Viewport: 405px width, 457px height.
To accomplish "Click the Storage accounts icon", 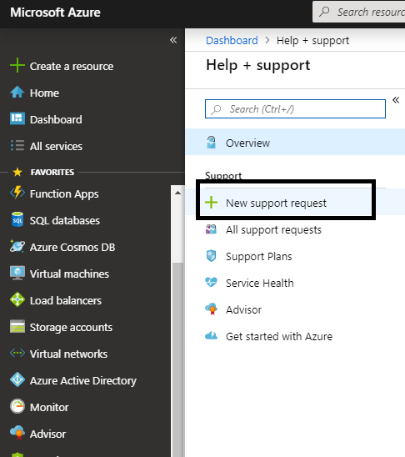I will [x=17, y=326].
